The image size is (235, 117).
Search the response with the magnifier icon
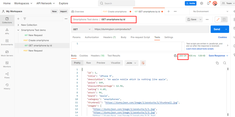click(x=224, y=63)
